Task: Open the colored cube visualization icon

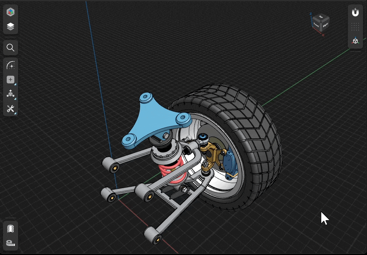Action: click(x=11, y=12)
